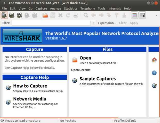Jump to first packet icon
The height and width of the screenshot is (123, 160).
117,15
